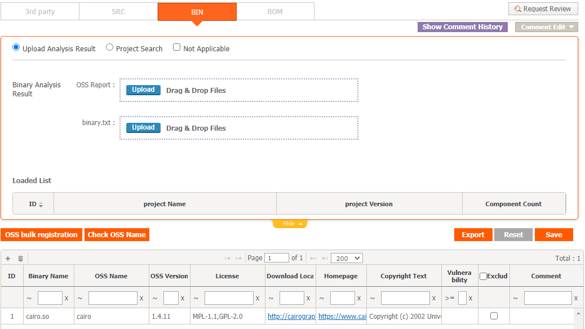Reset the grid changes
Viewport: 585px width, 329px height.
[513, 234]
